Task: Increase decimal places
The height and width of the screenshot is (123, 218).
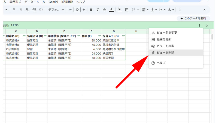Action: (34, 10)
